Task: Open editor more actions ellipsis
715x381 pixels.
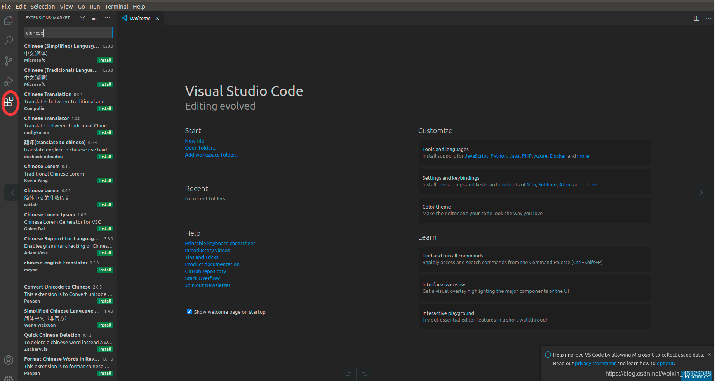Action: (709, 18)
